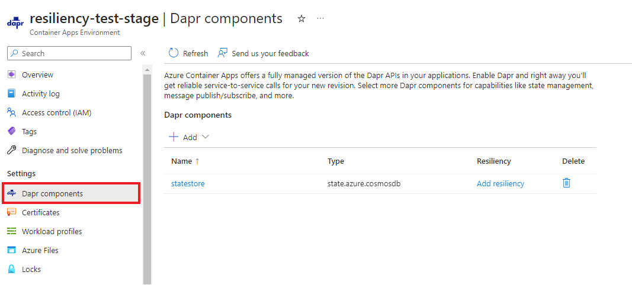Screen dimensions: 632x285
Task: Click inside the sidebar Search field
Action: (x=69, y=53)
